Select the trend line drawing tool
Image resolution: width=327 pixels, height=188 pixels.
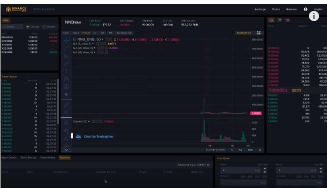66,48
